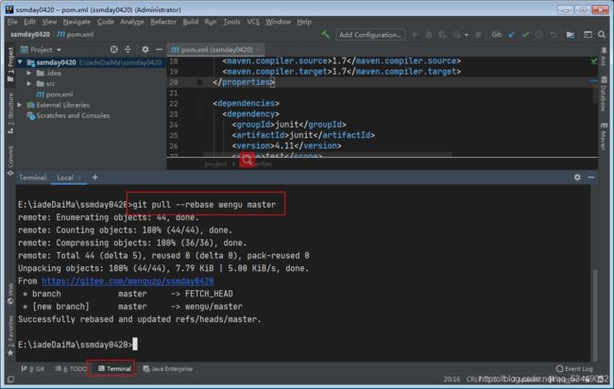Click the terminal command prompt line
Viewport: 614px width, 389px height.
click(77, 345)
